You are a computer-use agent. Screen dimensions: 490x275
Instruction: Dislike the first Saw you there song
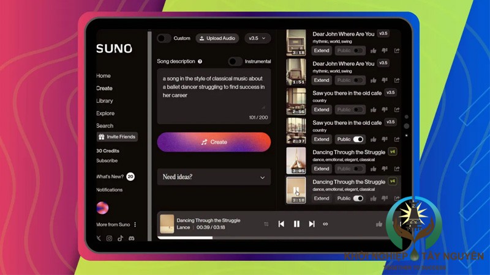[385, 110]
